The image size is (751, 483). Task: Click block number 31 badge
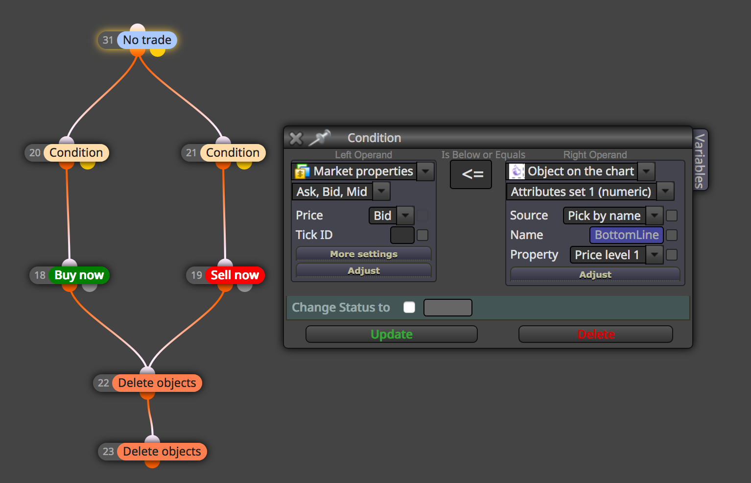pyautogui.click(x=108, y=40)
